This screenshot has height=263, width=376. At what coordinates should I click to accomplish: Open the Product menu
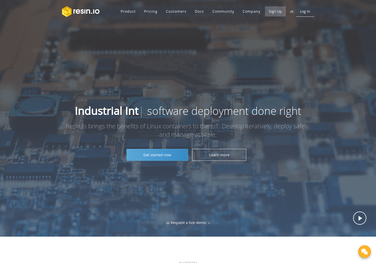(x=128, y=11)
